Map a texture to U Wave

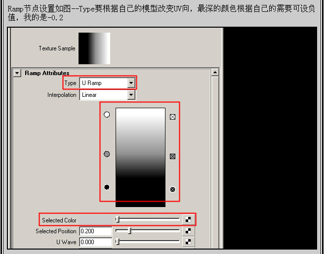188,242
